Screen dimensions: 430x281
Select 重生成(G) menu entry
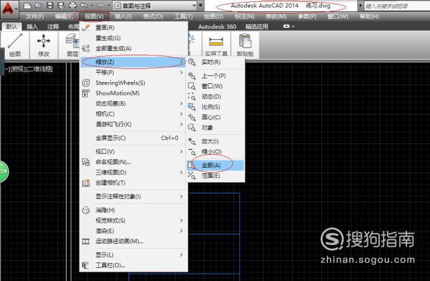tap(133, 38)
